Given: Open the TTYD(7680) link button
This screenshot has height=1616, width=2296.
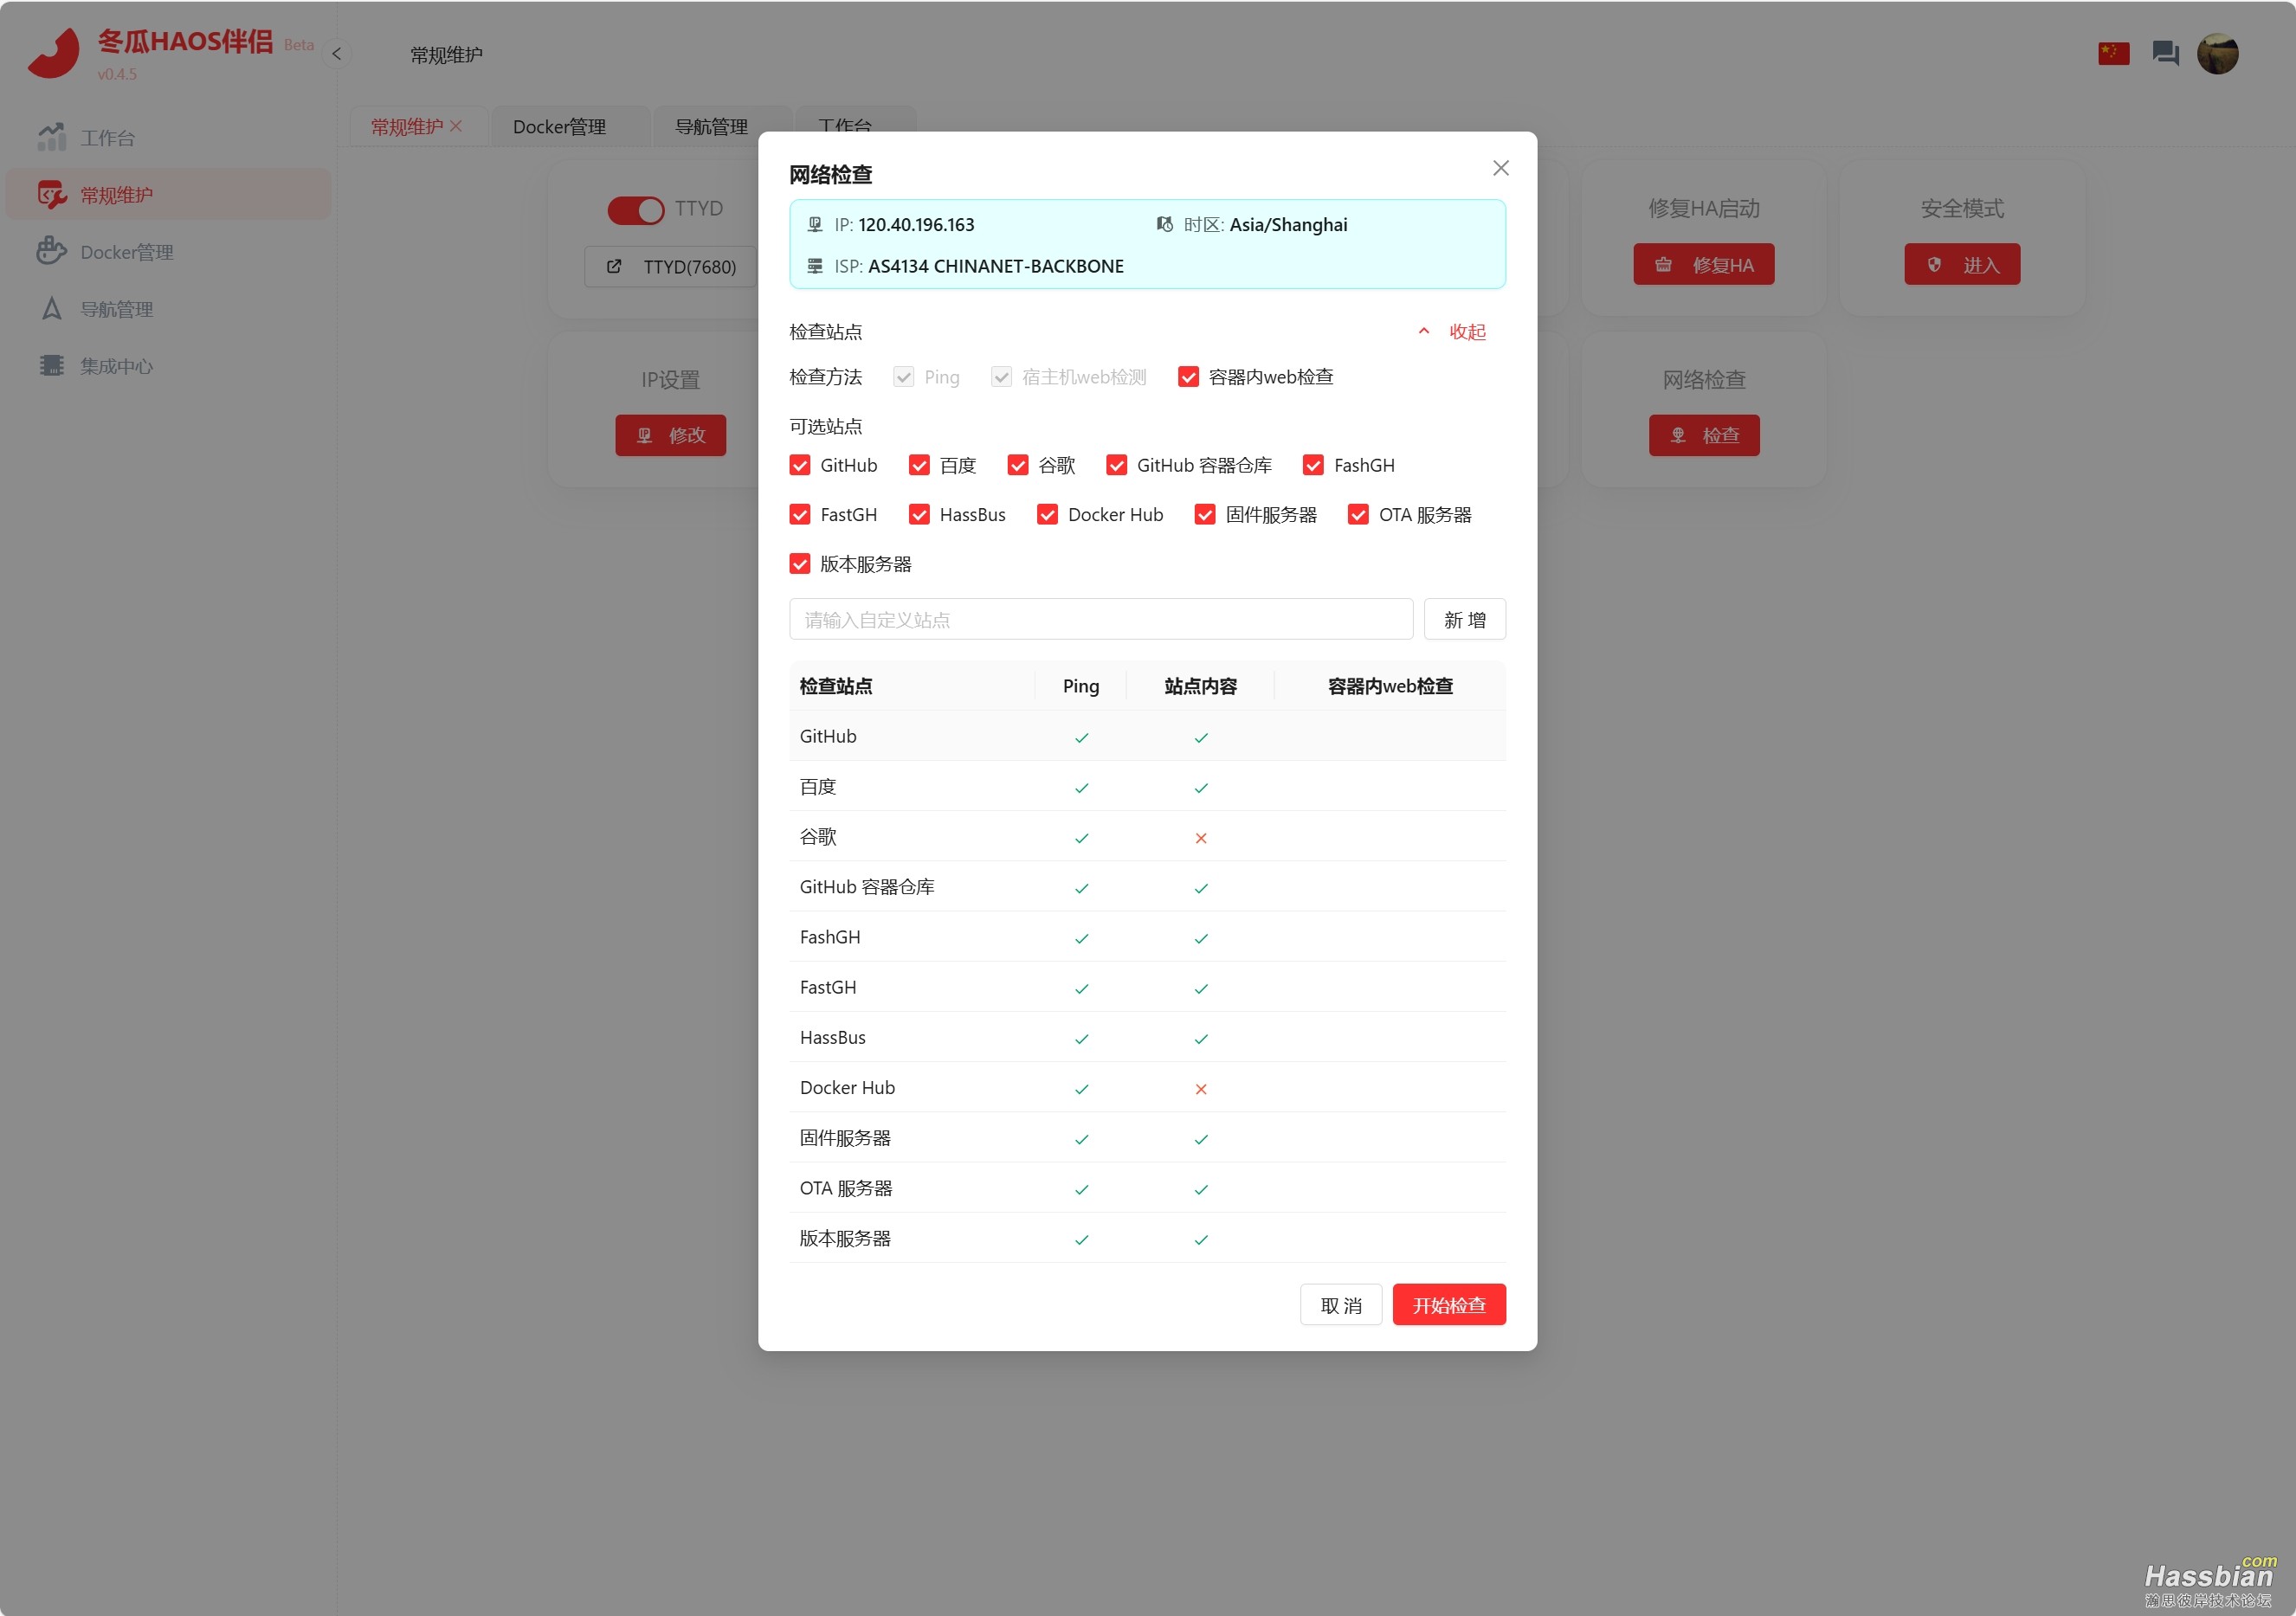Looking at the screenshot, I should 671,267.
